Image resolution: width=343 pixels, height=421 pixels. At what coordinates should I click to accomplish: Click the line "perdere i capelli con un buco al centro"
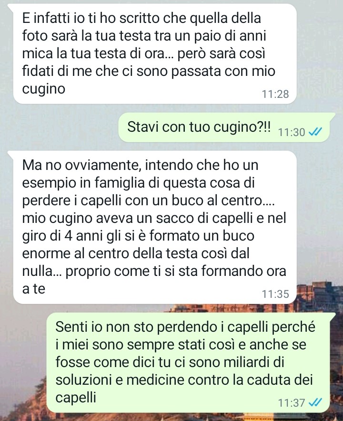pos(148,200)
